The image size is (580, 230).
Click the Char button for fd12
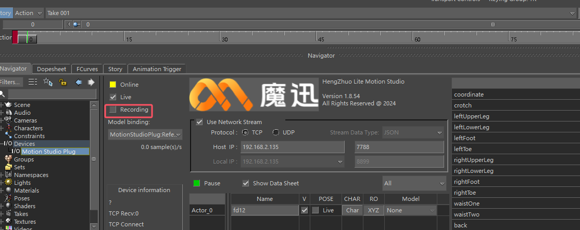[x=352, y=210]
